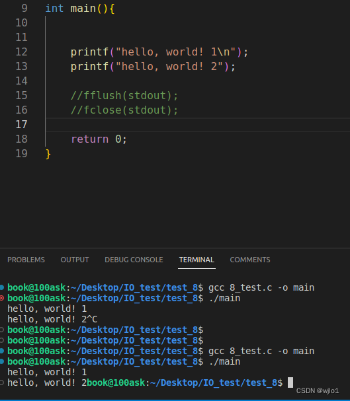Place cursor in the commented fflush(stdout) line

(x=124, y=96)
